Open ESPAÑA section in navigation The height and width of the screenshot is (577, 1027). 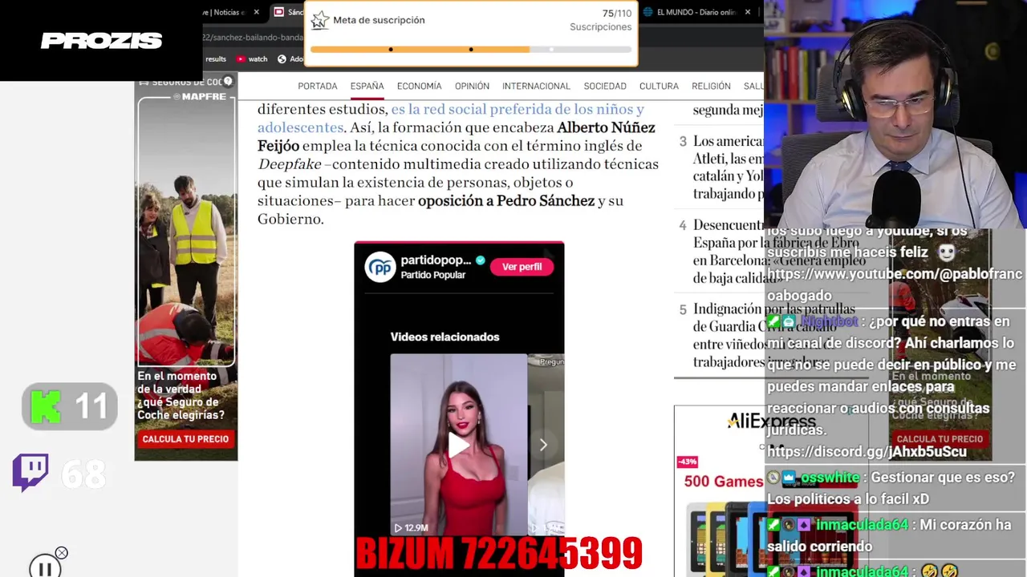click(367, 86)
